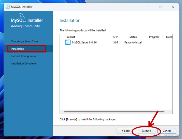
Task: Click the MySQL dolphin logo in the sidebar
Action: click(22, 16)
